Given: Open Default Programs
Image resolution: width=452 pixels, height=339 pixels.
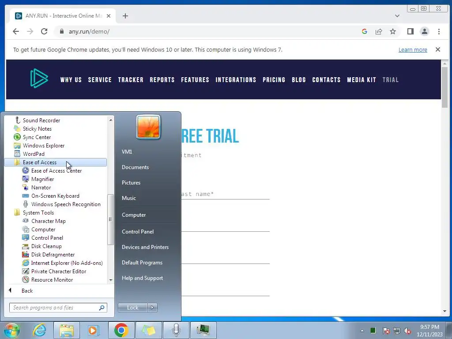Looking at the screenshot, I should point(142,263).
